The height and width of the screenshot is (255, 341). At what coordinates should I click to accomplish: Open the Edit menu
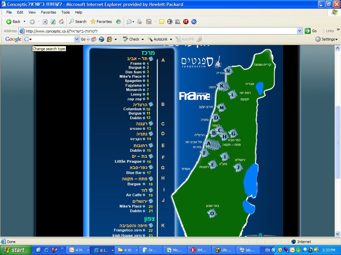[x=20, y=12]
